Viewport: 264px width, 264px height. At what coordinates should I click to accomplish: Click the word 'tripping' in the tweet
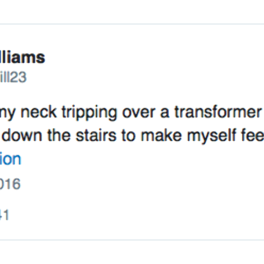[89, 113]
